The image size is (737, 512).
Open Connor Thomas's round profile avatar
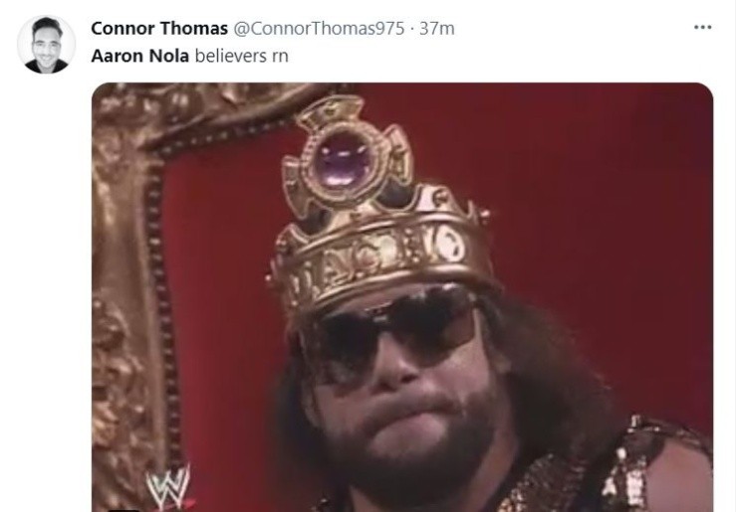[x=46, y=45]
